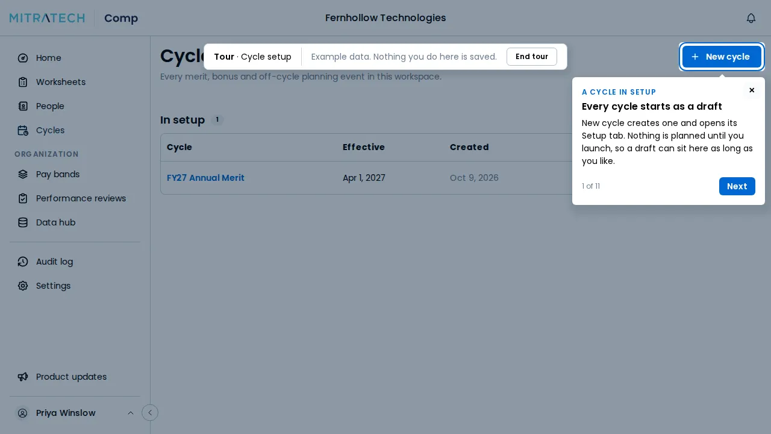Screen dimensions: 771x434
Task: Open Settings from the sidebar
Action: click(x=75, y=286)
